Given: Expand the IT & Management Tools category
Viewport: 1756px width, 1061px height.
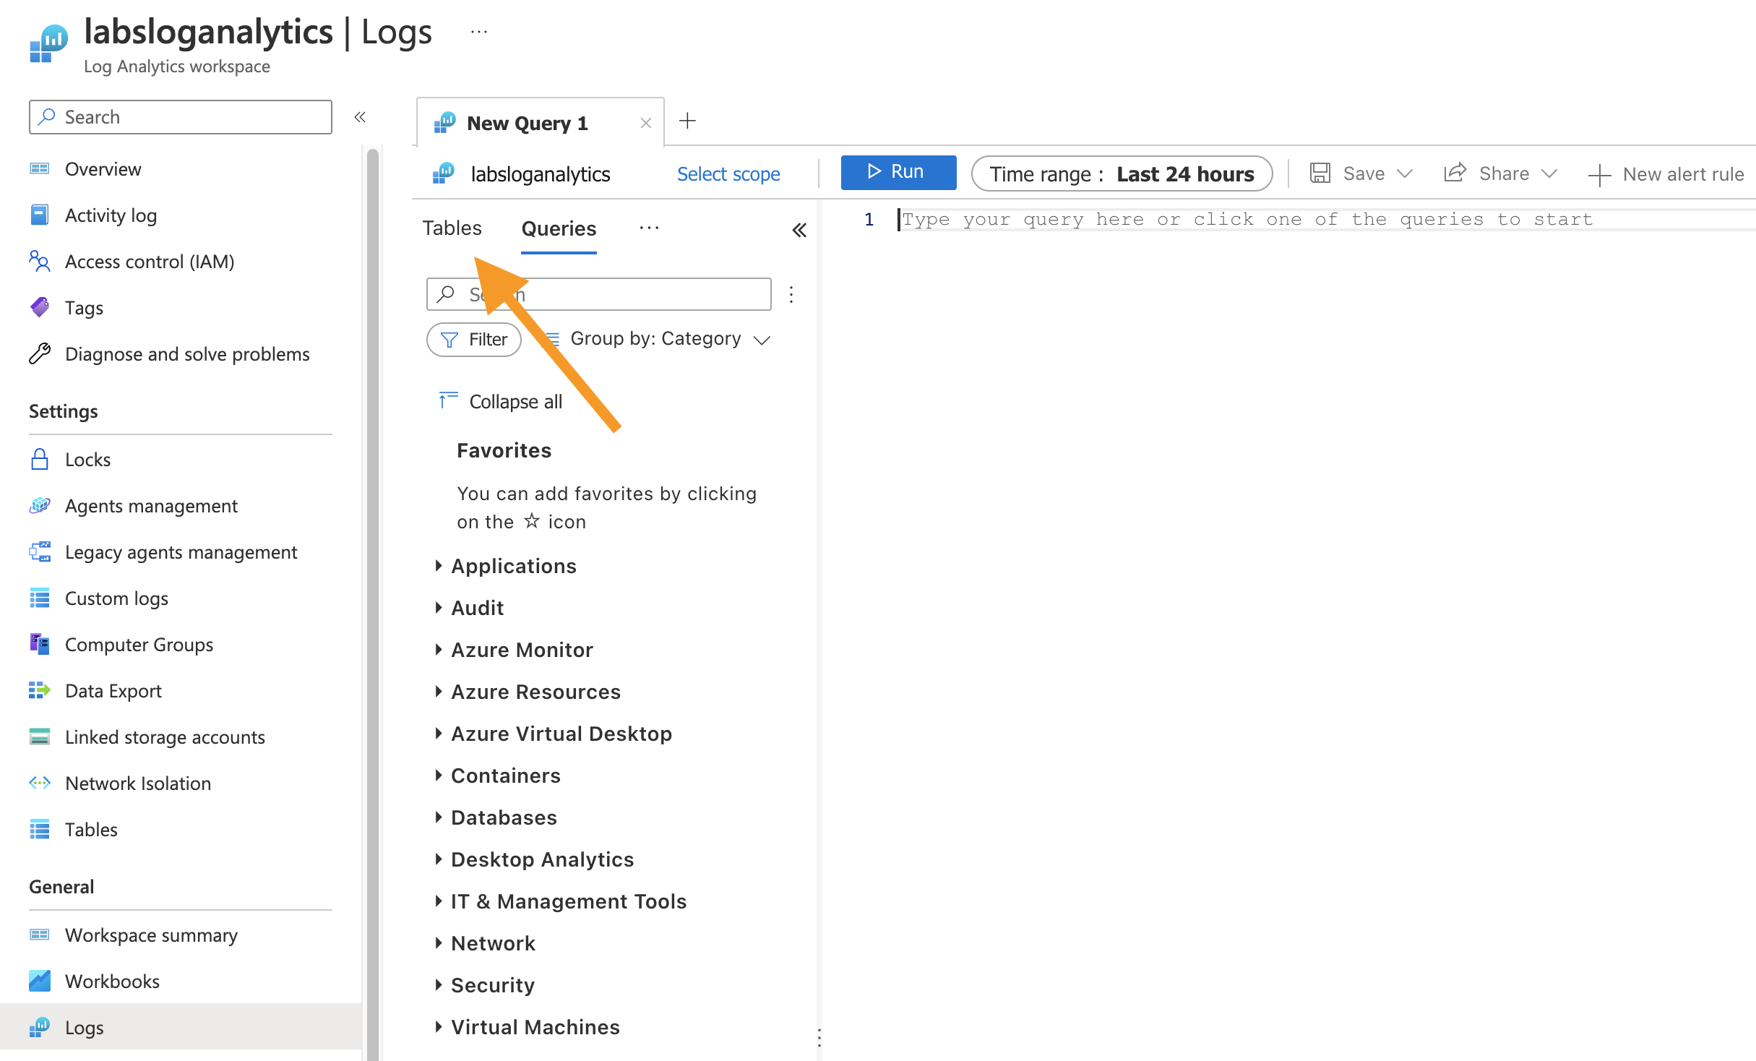Looking at the screenshot, I should pos(439,901).
